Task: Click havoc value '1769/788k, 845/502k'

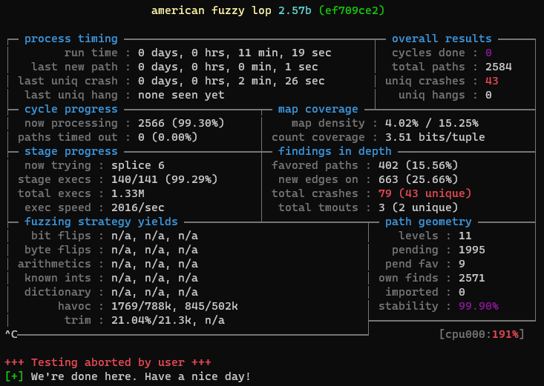Action: (x=174, y=306)
